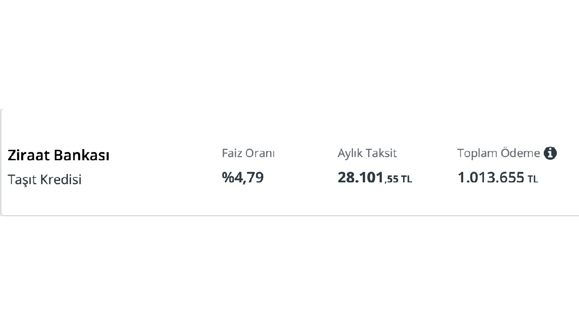
Task: Click the Aylık Taksit column label
Action: pos(367,153)
